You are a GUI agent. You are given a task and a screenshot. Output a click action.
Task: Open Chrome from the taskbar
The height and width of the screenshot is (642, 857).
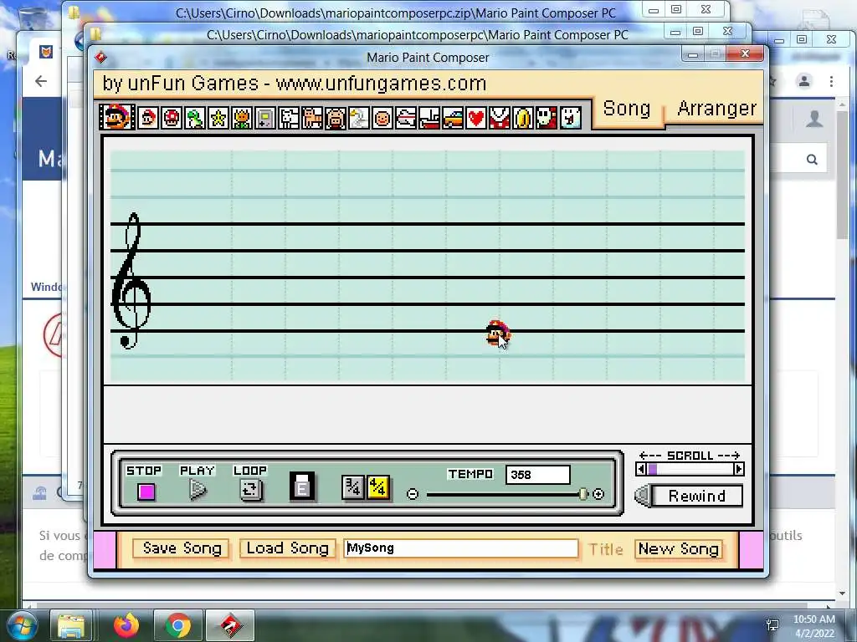[x=178, y=625]
